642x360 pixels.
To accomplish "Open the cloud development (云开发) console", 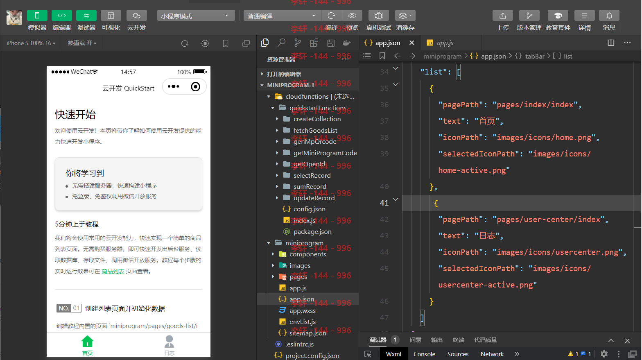I will click(137, 16).
